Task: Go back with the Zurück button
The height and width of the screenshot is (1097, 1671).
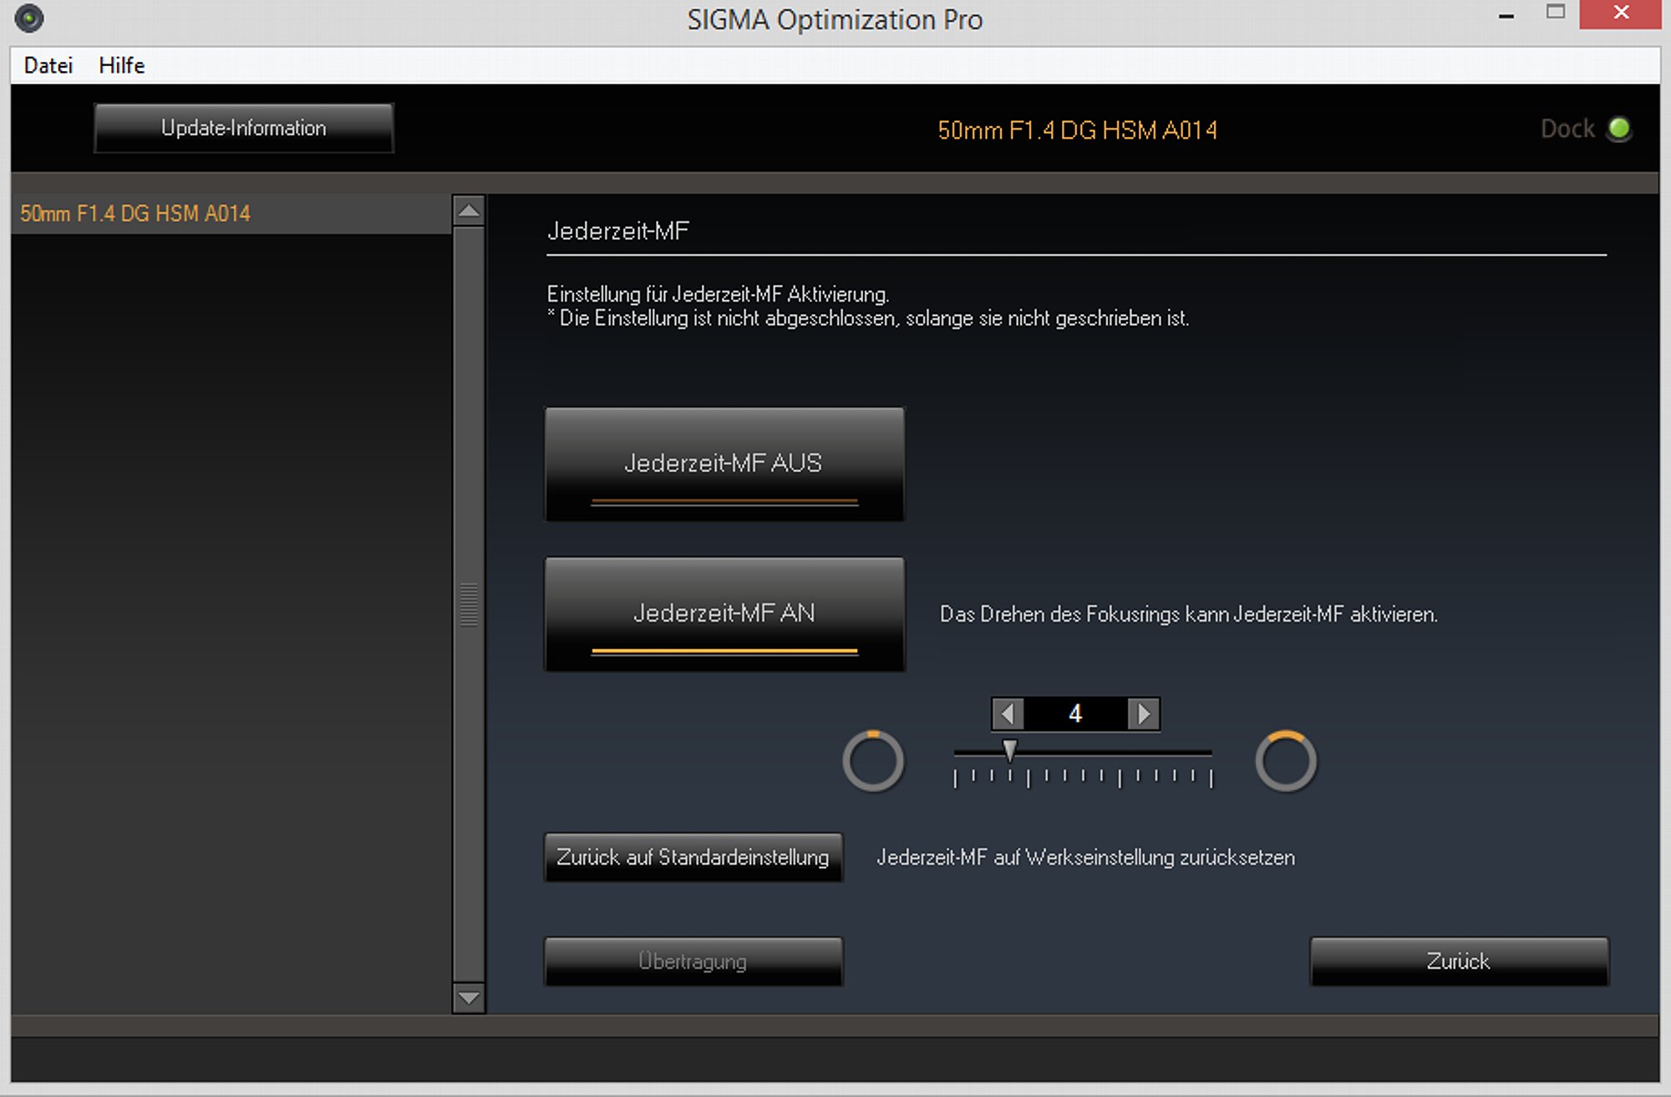Action: pyautogui.click(x=1459, y=962)
